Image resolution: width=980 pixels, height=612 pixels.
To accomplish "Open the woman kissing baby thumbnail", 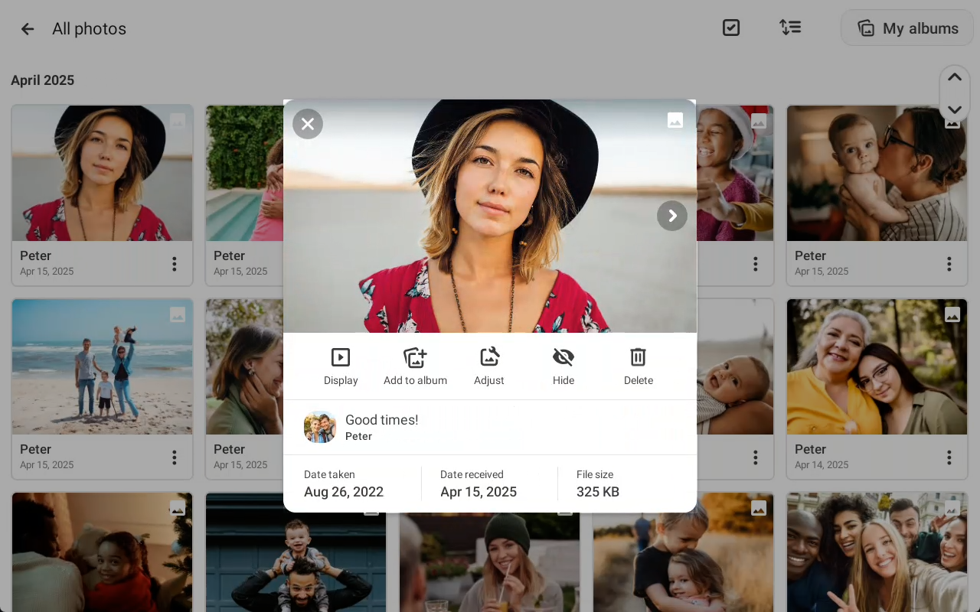I will tap(877, 173).
